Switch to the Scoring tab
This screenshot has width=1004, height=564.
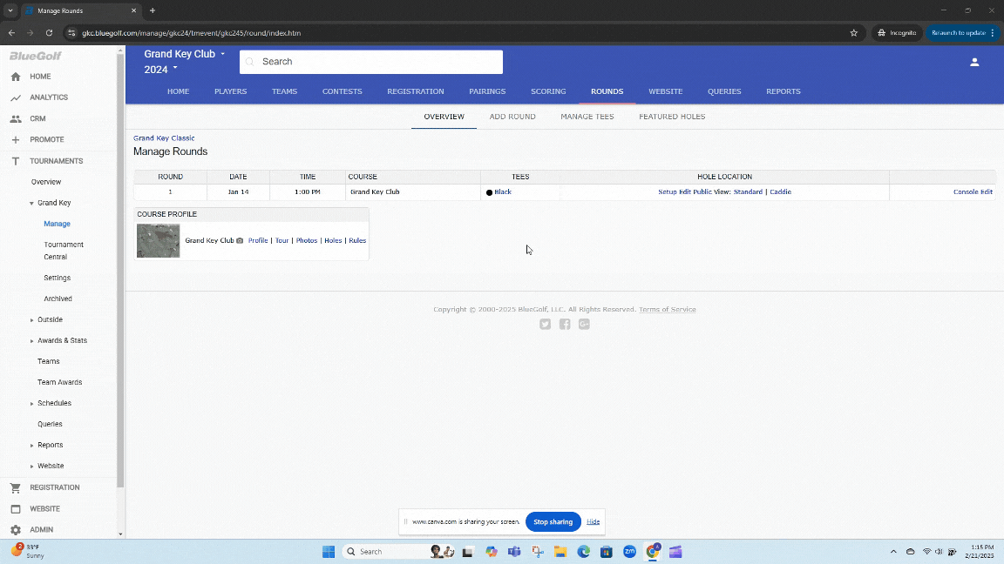[x=548, y=91]
